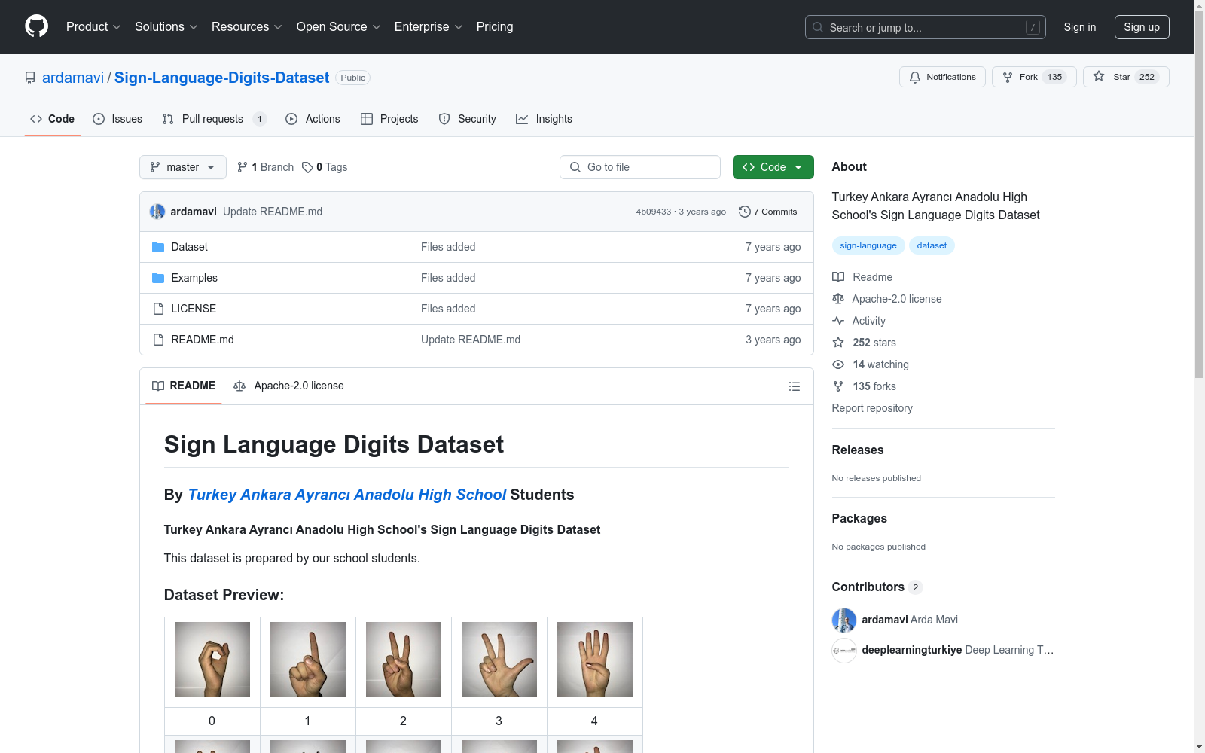This screenshot has width=1205, height=753.
Task: Open the Examples folder
Action: [194, 278]
